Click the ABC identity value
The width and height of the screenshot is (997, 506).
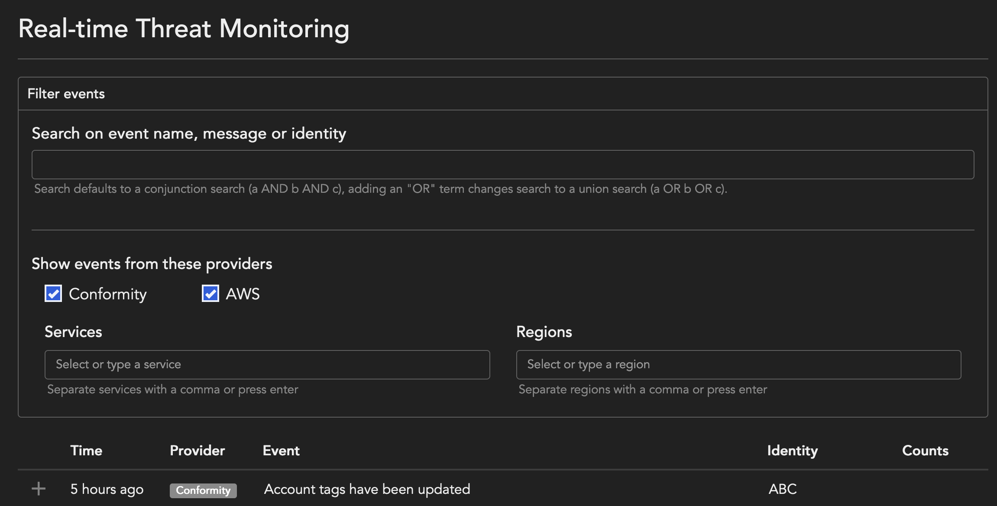782,489
